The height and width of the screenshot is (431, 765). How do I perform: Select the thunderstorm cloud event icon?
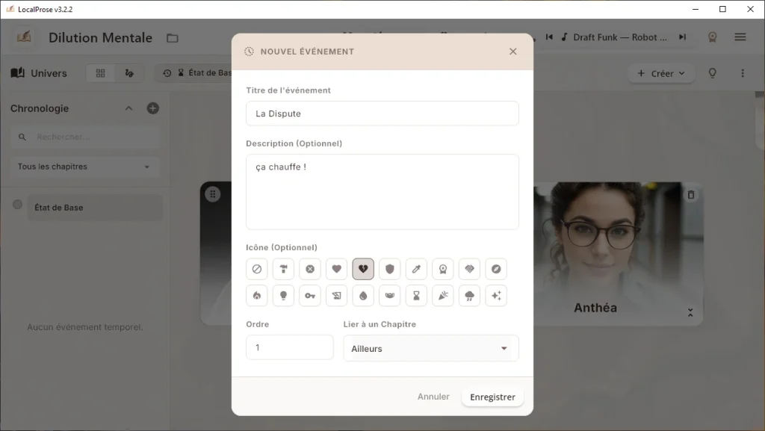[469, 296]
